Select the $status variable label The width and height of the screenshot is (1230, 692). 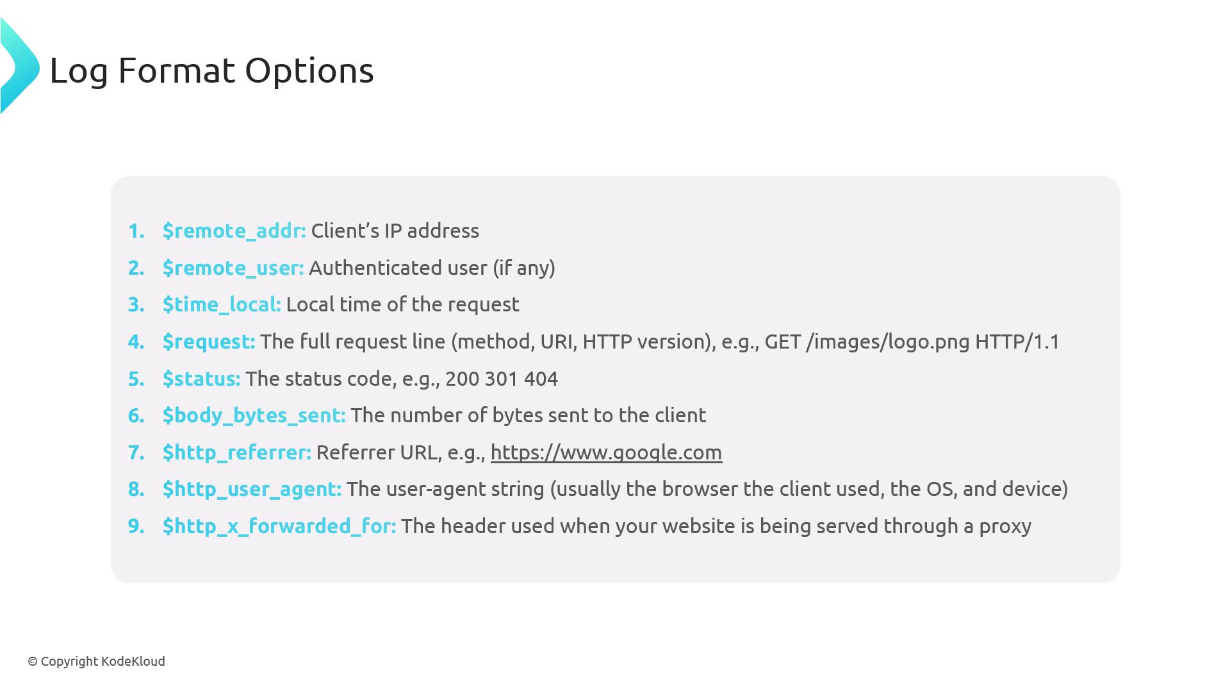201,379
